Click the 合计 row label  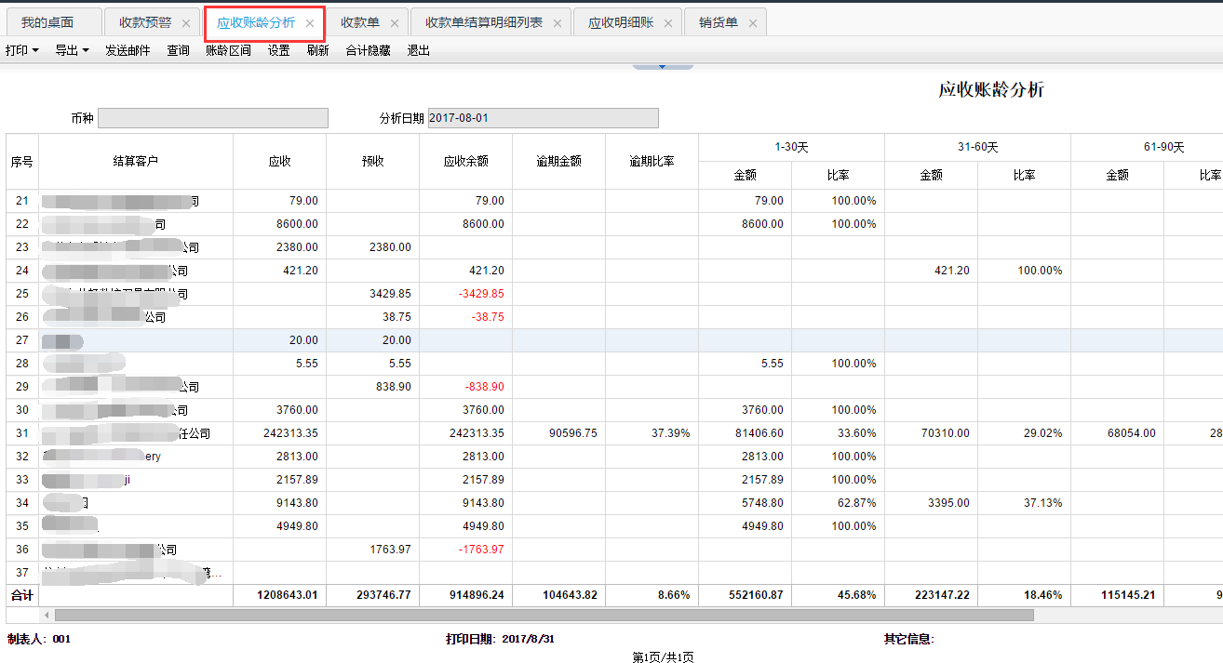click(22, 595)
